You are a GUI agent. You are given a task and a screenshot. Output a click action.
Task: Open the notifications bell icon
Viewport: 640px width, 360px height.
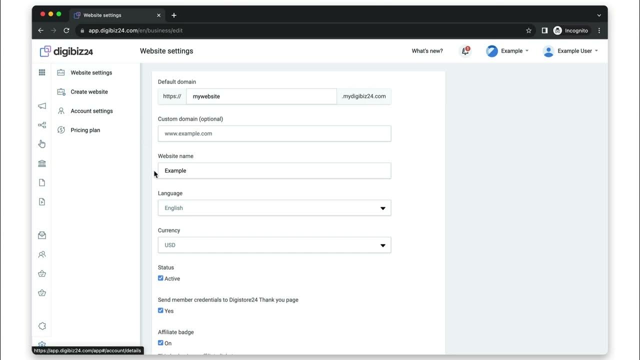(x=465, y=51)
